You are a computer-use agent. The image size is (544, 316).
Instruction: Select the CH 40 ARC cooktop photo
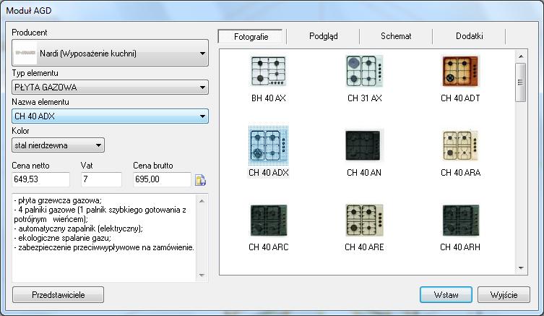pyautogui.click(x=268, y=220)
